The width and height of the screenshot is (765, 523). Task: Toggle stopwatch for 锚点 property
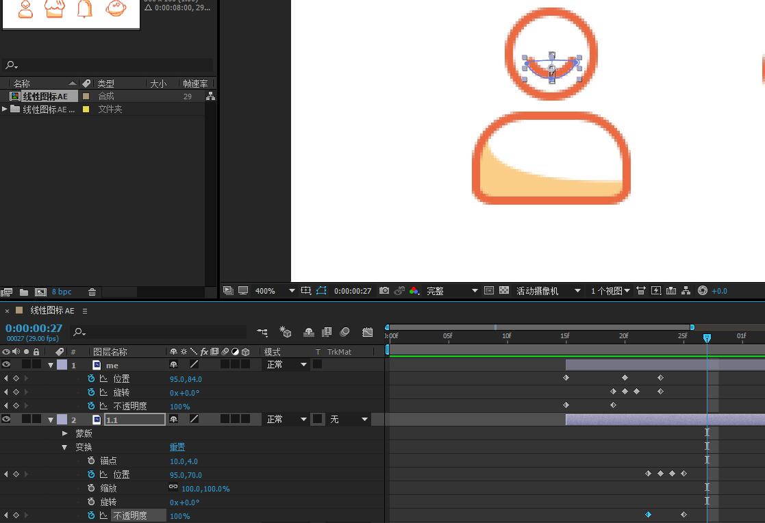[x=91, y=461]
